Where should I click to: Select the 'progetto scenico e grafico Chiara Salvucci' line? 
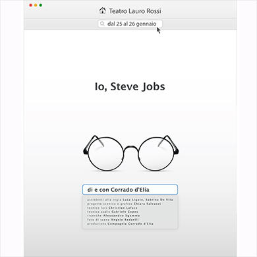click(x=124, y=204)
